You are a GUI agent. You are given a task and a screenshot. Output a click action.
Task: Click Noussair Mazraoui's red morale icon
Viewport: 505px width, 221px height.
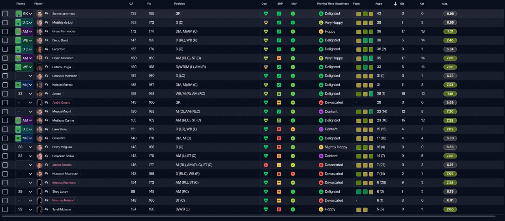pos(293,174)
